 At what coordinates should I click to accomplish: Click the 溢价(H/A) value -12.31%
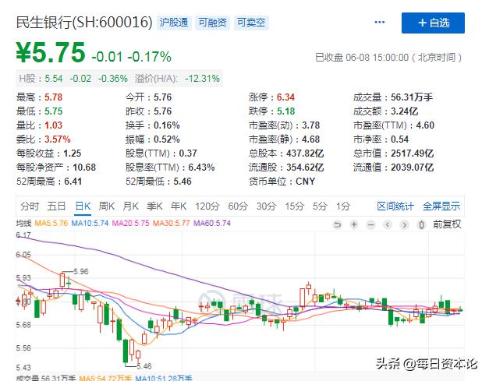coord(203,79)
